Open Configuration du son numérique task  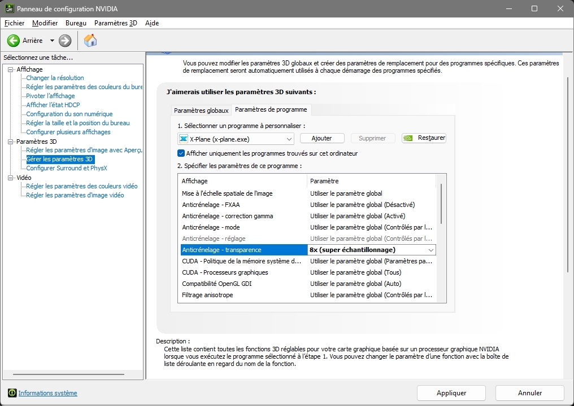69,114
